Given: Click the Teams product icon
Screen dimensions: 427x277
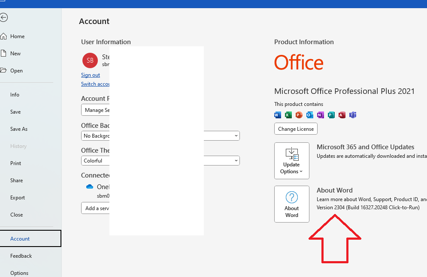Looking at the screenshot, I should [353, 115].
